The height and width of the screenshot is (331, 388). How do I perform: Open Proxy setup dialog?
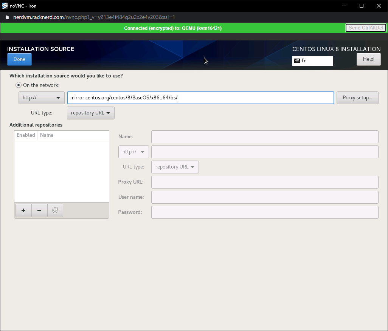(357, 98)
